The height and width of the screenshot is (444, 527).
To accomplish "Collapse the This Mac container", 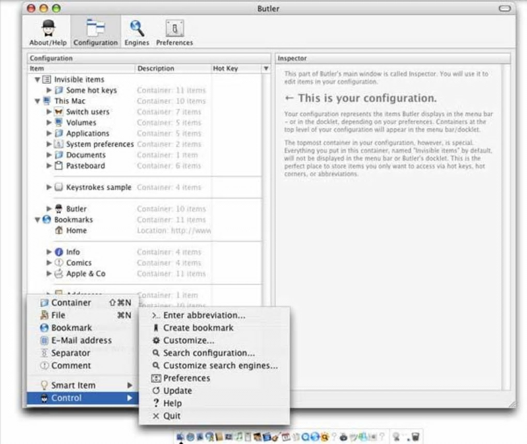I will pyautogui.click(x=37, y=101).
